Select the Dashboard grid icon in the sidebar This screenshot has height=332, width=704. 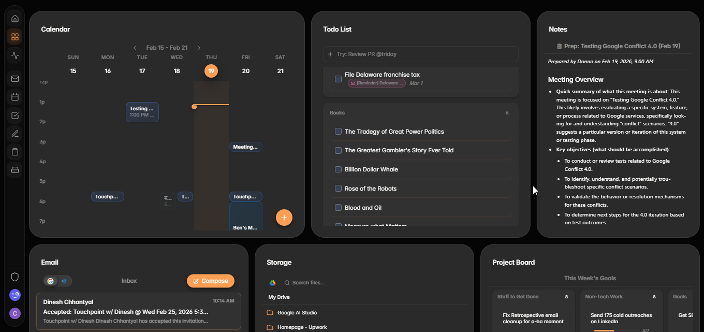pyautogui.click(x=14, y=37)
